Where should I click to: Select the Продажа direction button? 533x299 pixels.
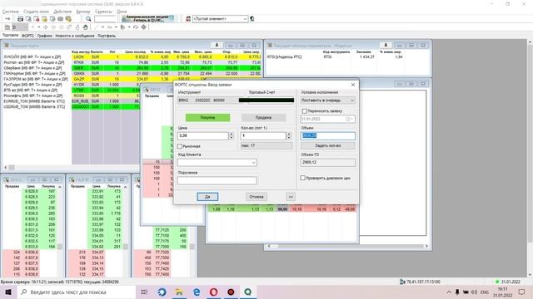(x=263, y=117)
